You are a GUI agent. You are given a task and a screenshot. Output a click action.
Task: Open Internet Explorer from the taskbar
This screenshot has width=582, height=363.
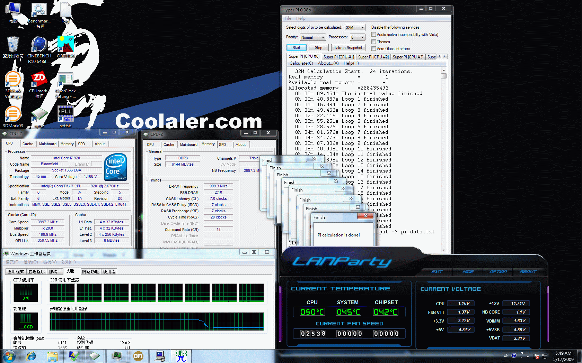tap(31, 356)
